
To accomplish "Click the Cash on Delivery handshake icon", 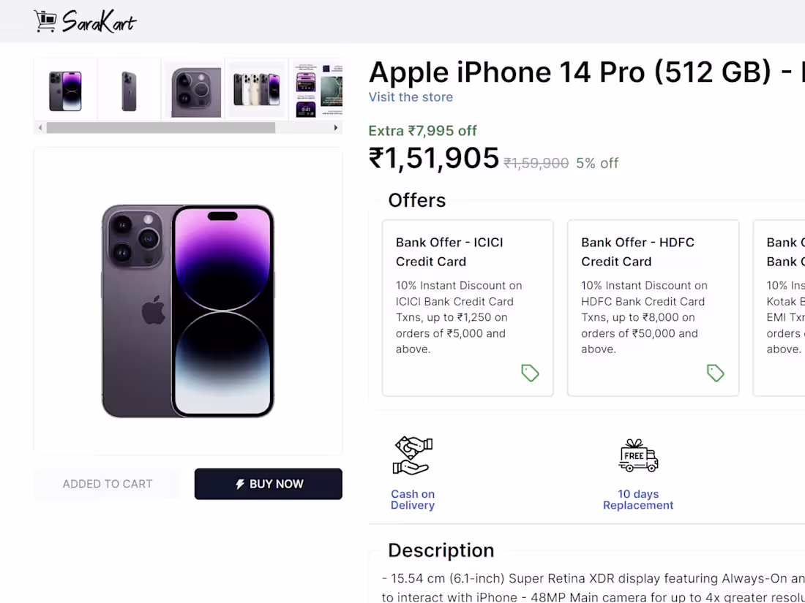I will pyautogui.click(x=413, y=456).
